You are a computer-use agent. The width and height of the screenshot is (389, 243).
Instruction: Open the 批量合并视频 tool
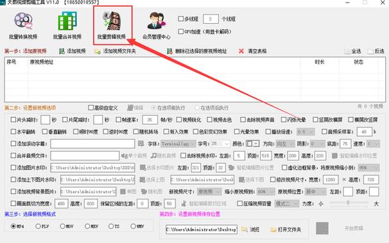pos(67,26)
